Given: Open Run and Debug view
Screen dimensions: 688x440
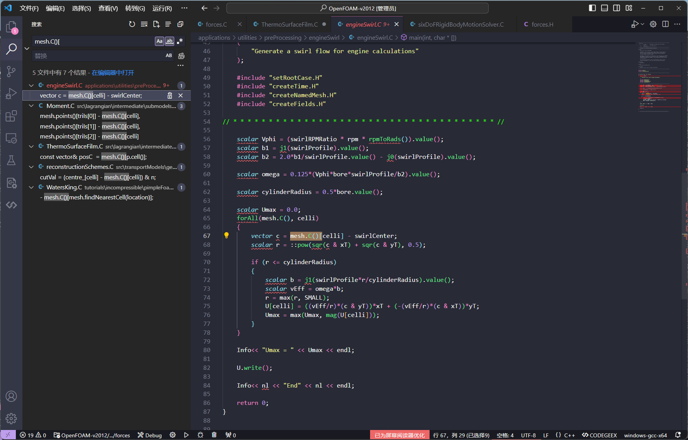Looking at the screenshot, I should pyautogui.click(x=11, y=94).
